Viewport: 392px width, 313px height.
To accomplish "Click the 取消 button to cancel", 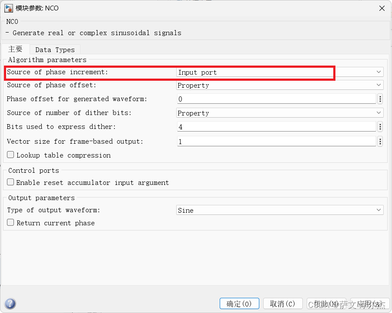I will (x=283, y=303).
